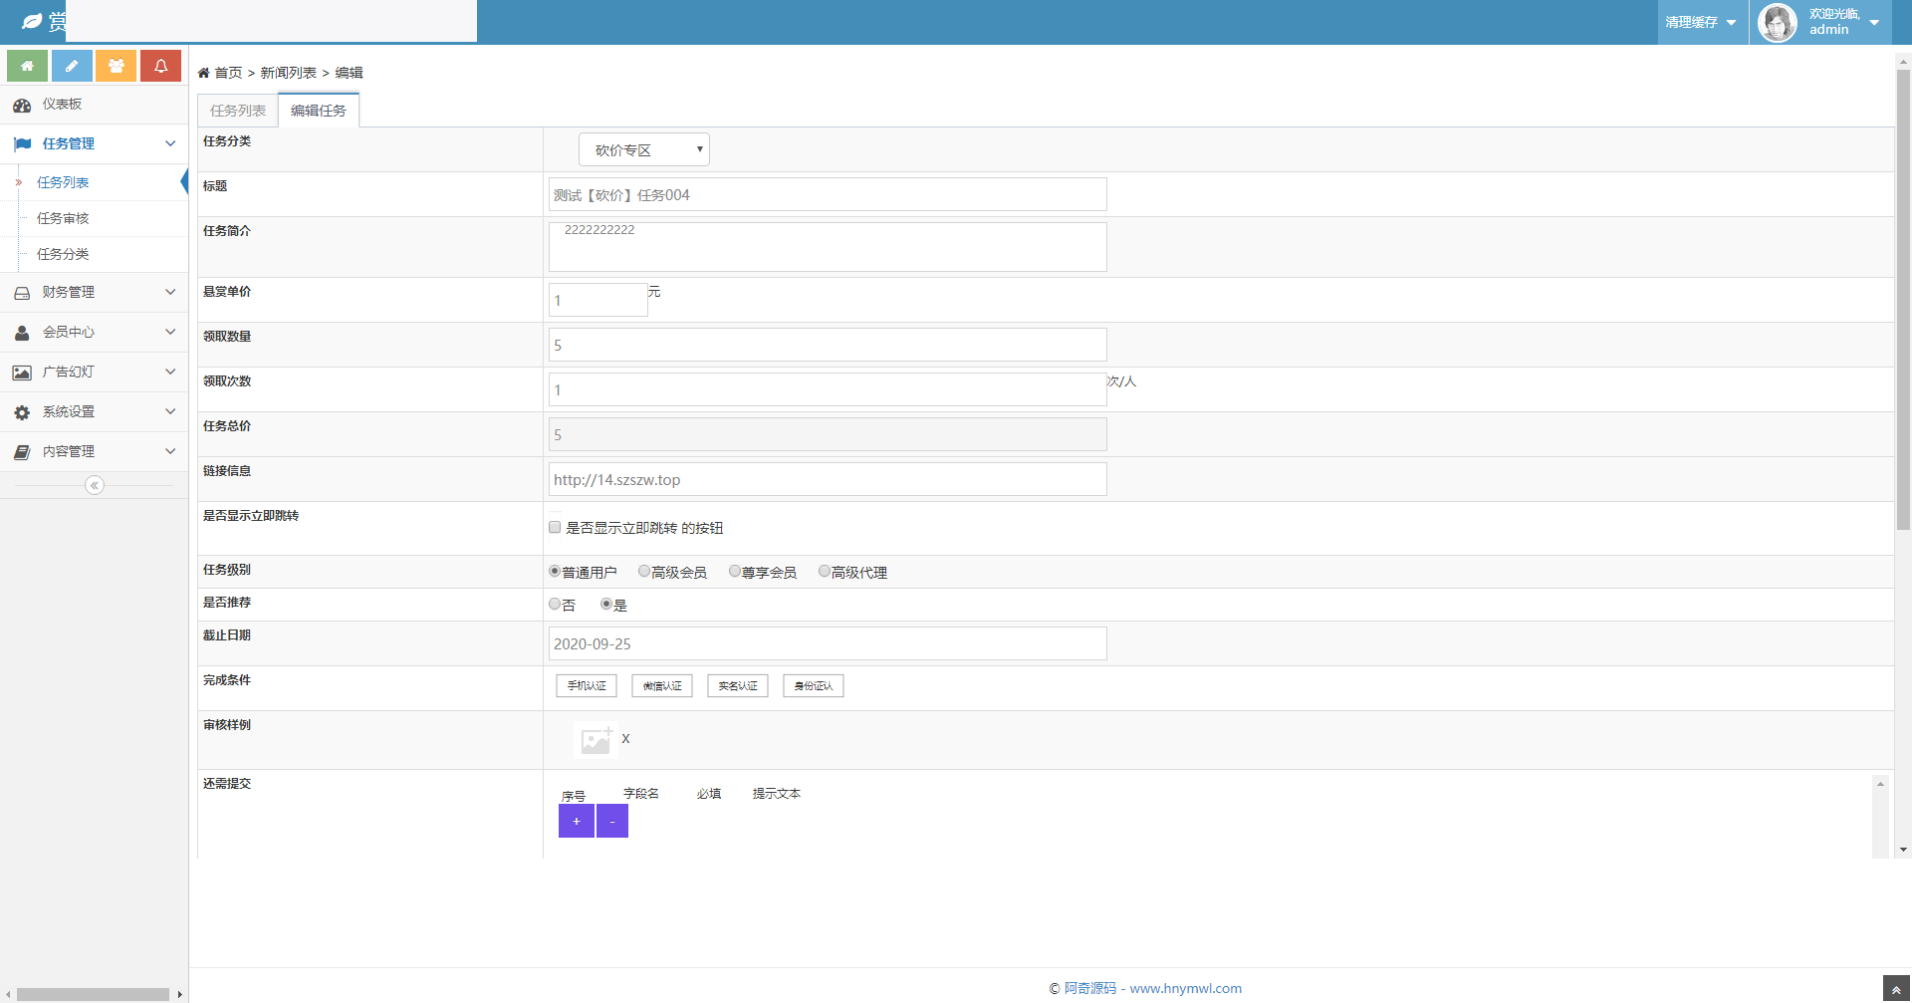Click the purple plus add-field button
The width and height of the screenshot is (1912, 1003).
576,822
